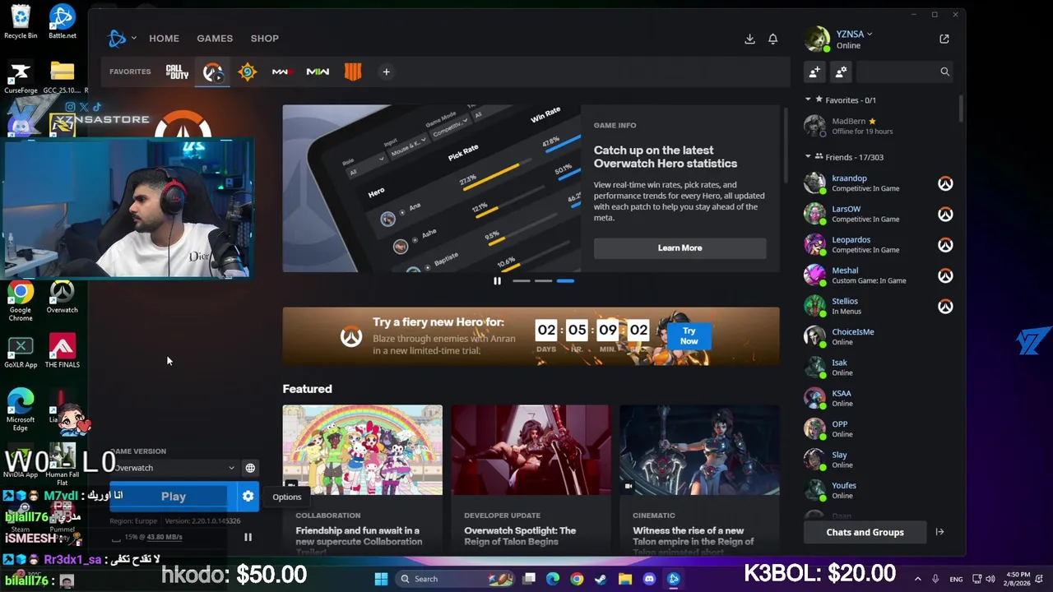
Task: Click the friends search magnifier icon
Action: pyautogui.click(x=944, y=72)
